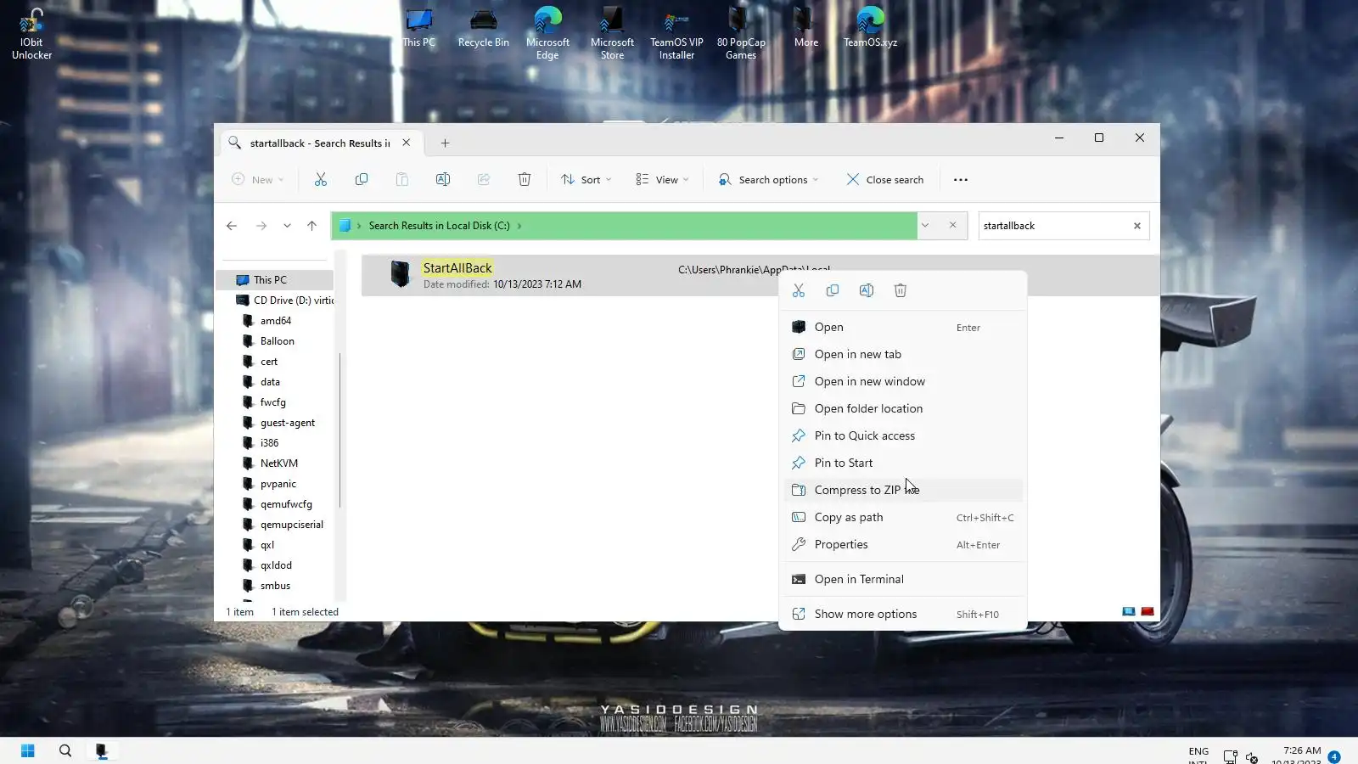Select the 80 PopCap Games desktop icon
This screenshot has width=1358, height=764.
[741, 34]
